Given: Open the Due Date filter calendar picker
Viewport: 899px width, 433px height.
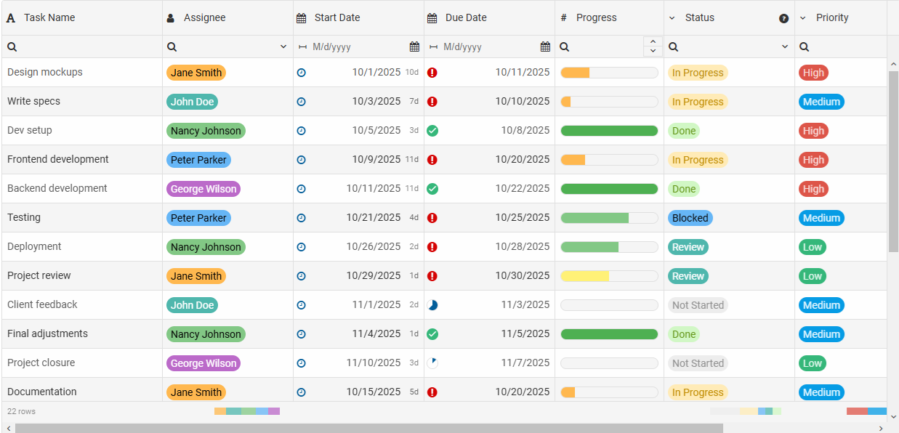Looking at the screenshot, I should click(x=545, y=46).
